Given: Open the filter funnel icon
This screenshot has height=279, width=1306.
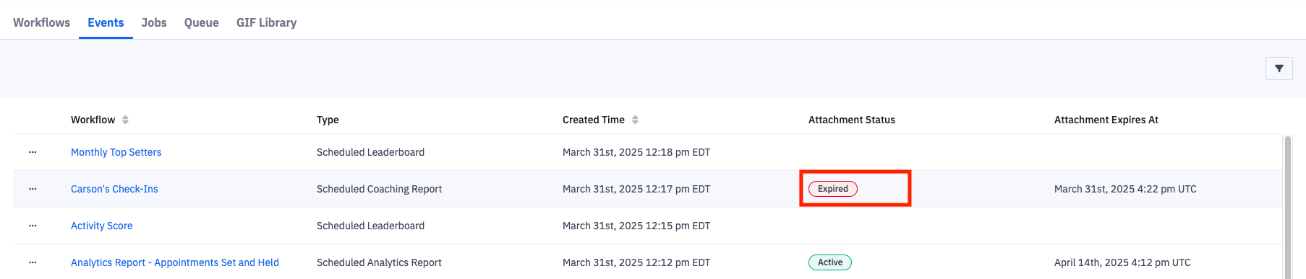Looking at the screenshot, I should [x=1279, y=68].
